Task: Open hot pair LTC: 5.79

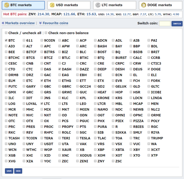Action: pos(155,14)
